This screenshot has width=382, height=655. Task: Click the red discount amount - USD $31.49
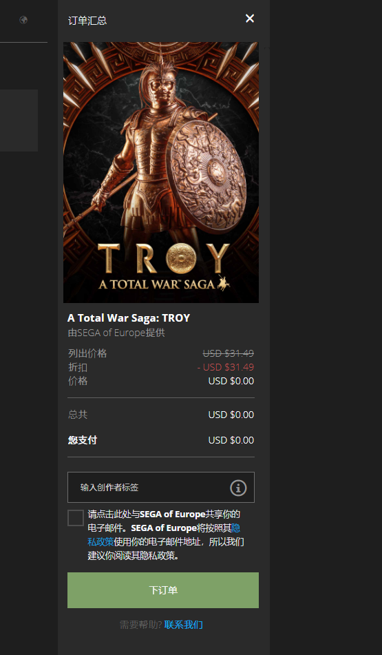coord(226,367)
